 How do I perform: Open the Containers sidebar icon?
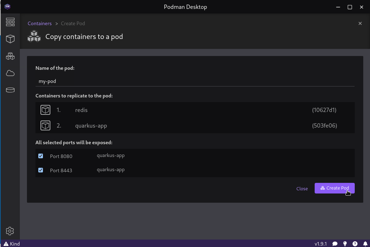click(10, 39)
